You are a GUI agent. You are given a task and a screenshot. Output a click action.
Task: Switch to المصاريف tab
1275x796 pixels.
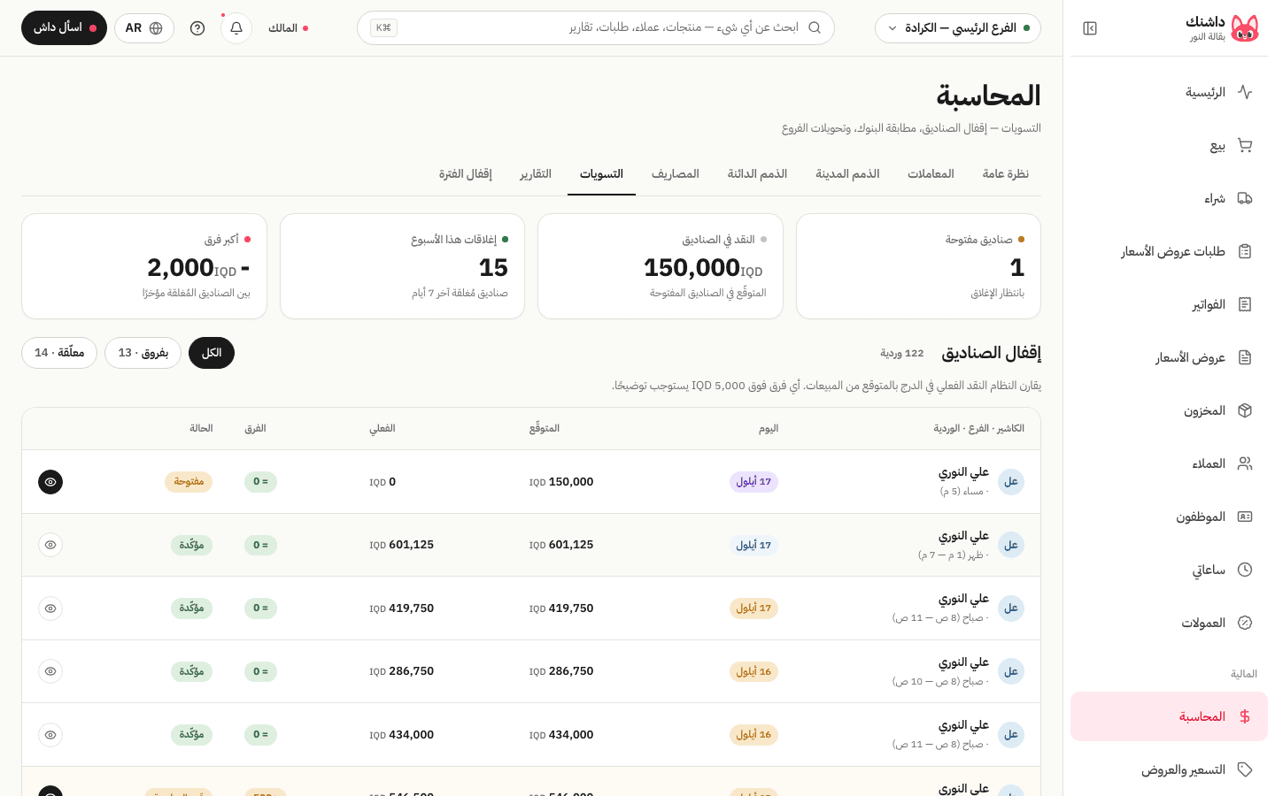tap(676, 174)
